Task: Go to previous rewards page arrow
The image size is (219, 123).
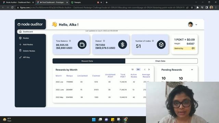Action: pyautogui.click(x=145, y=69)
